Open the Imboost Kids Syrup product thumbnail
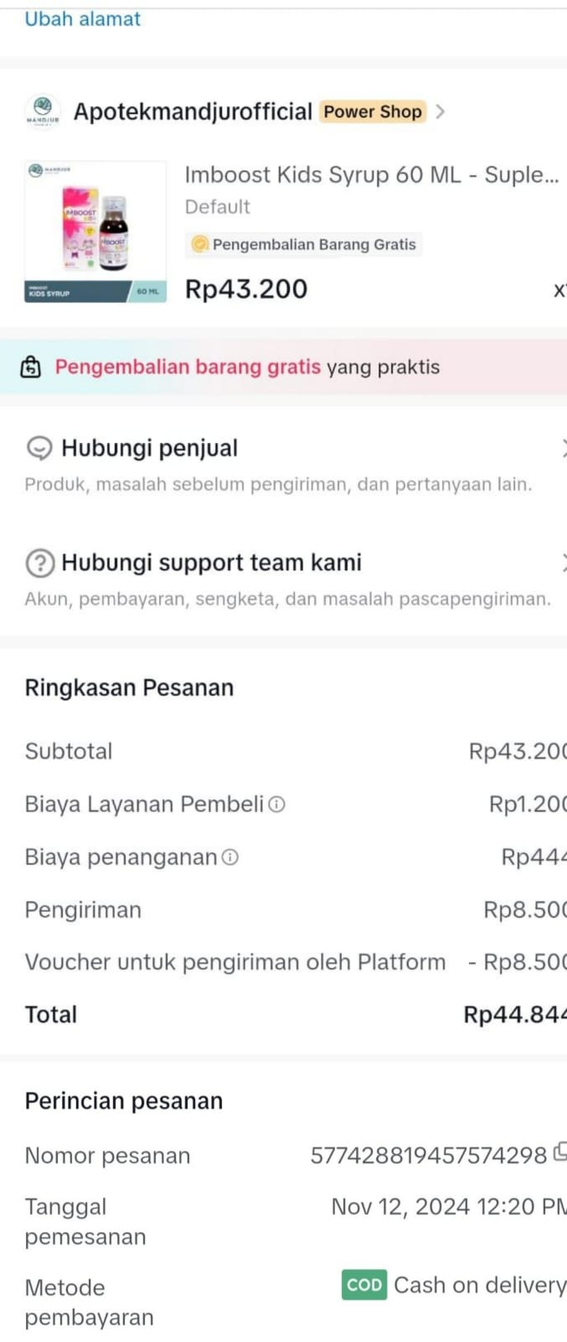The image size is (567, 1342). (95, 231)
